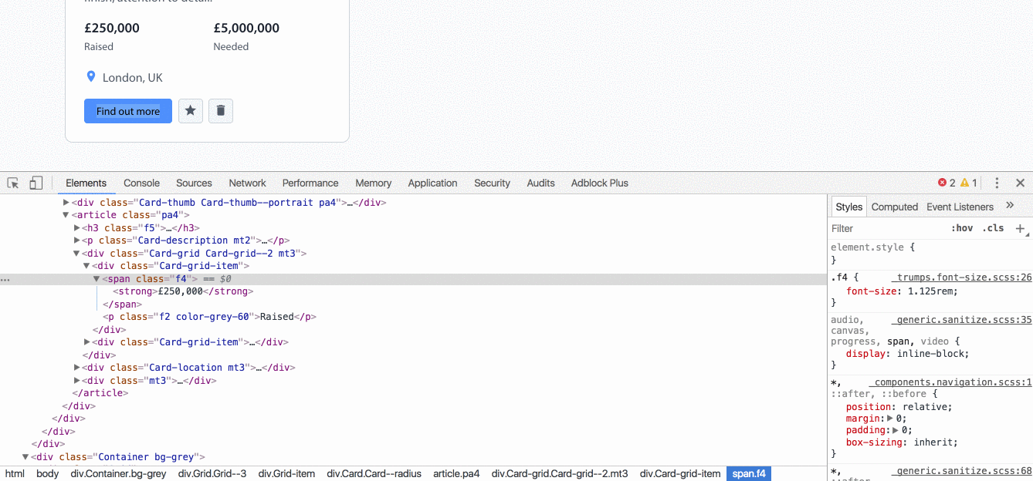Click the Find out more button

(x=128, y=111)
